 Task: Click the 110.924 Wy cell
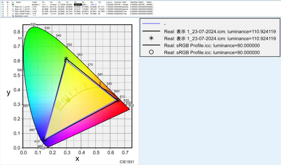point(101,9)
